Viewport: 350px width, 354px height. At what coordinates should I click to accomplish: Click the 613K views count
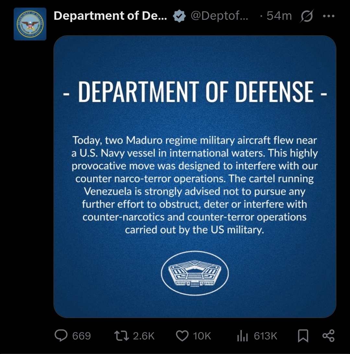coord(265,336)
